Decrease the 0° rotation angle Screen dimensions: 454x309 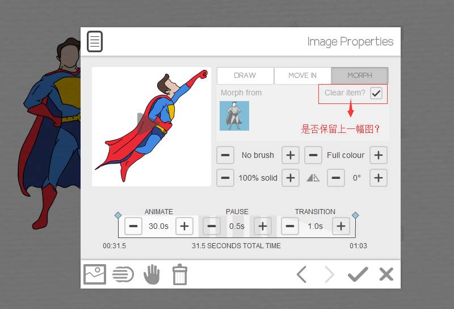(336, 178)
